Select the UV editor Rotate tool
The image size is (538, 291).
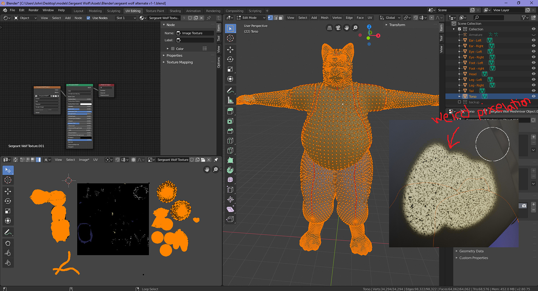pyautogui.click(x=8, y=201)
